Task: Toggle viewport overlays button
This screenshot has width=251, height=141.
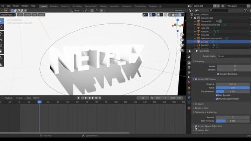Action: pyautogui.click(x=158, y=15)
